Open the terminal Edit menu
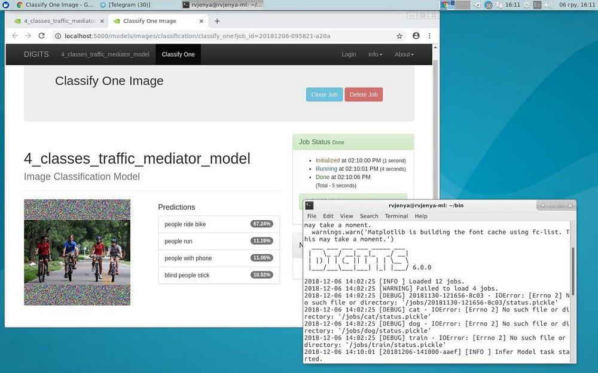The width and height of the screenshot is (598, 373). [x=328, y=216]
